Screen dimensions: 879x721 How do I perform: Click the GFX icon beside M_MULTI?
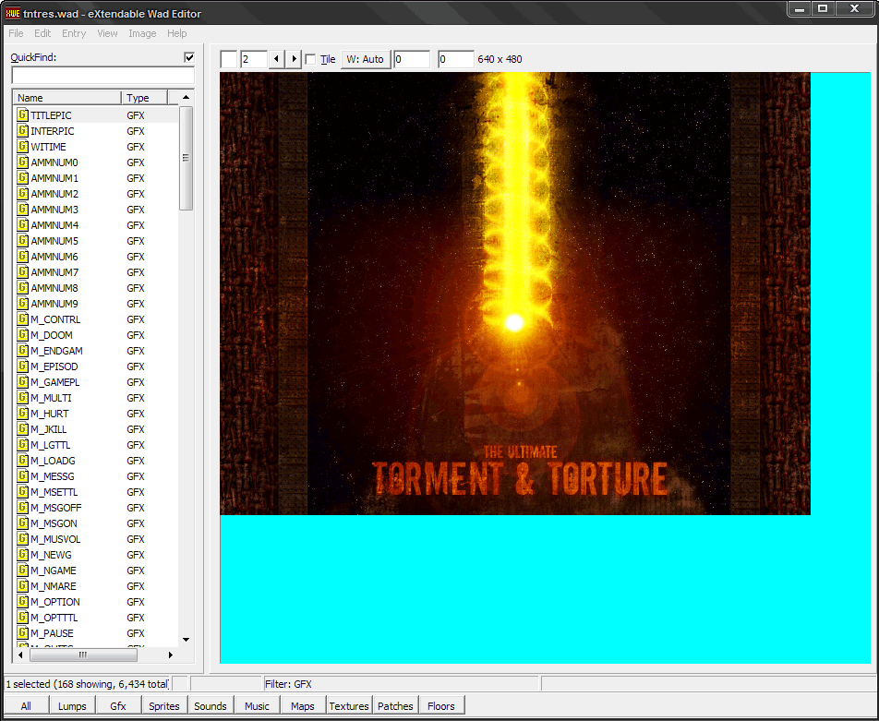[22, 398]
